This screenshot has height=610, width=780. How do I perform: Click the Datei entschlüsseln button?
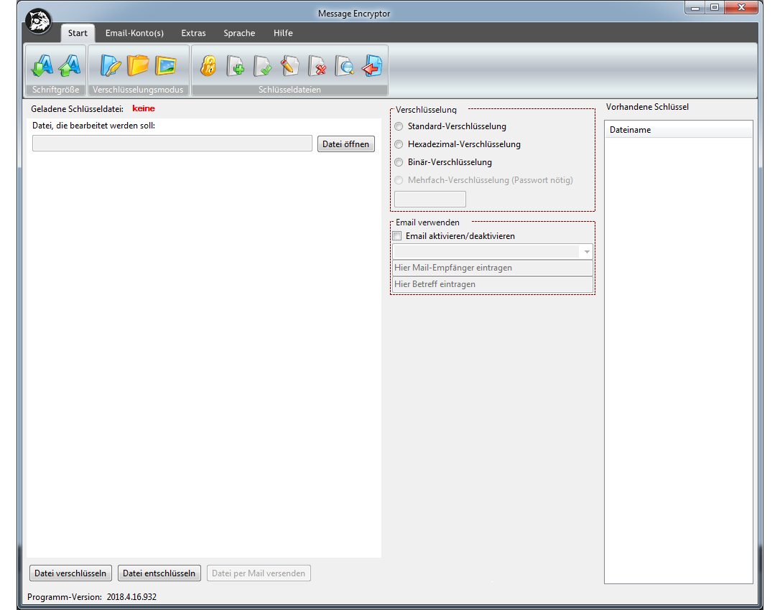tap(159, 573)
